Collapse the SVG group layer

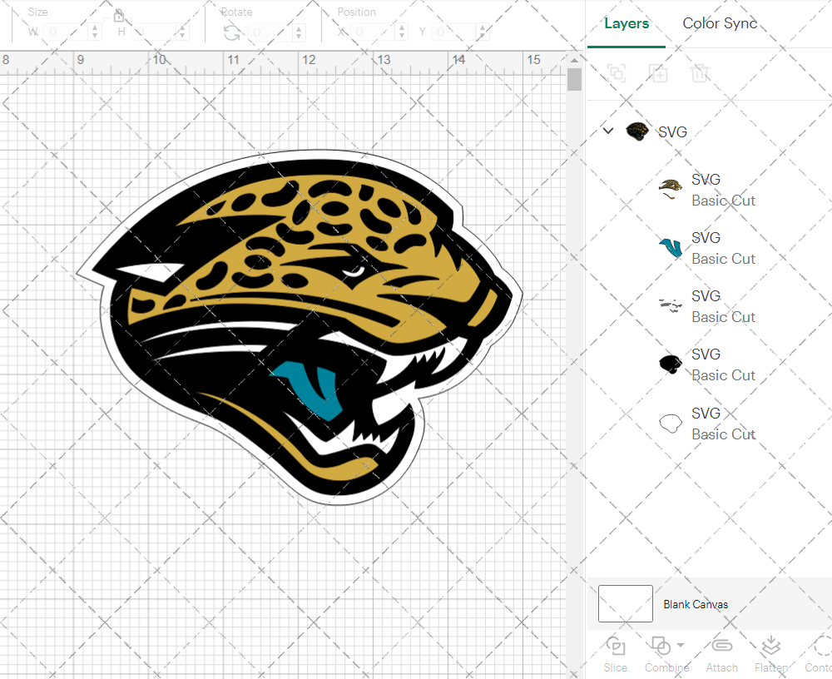609,131
